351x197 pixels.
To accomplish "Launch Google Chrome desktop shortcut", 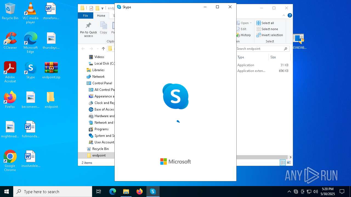I will [x=10, y=161].
